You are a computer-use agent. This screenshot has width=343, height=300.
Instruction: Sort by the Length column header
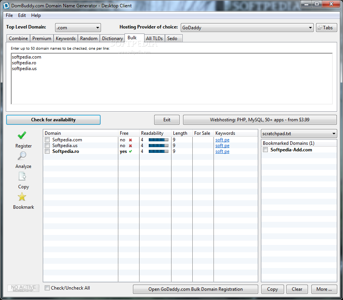tap(182, 133)
